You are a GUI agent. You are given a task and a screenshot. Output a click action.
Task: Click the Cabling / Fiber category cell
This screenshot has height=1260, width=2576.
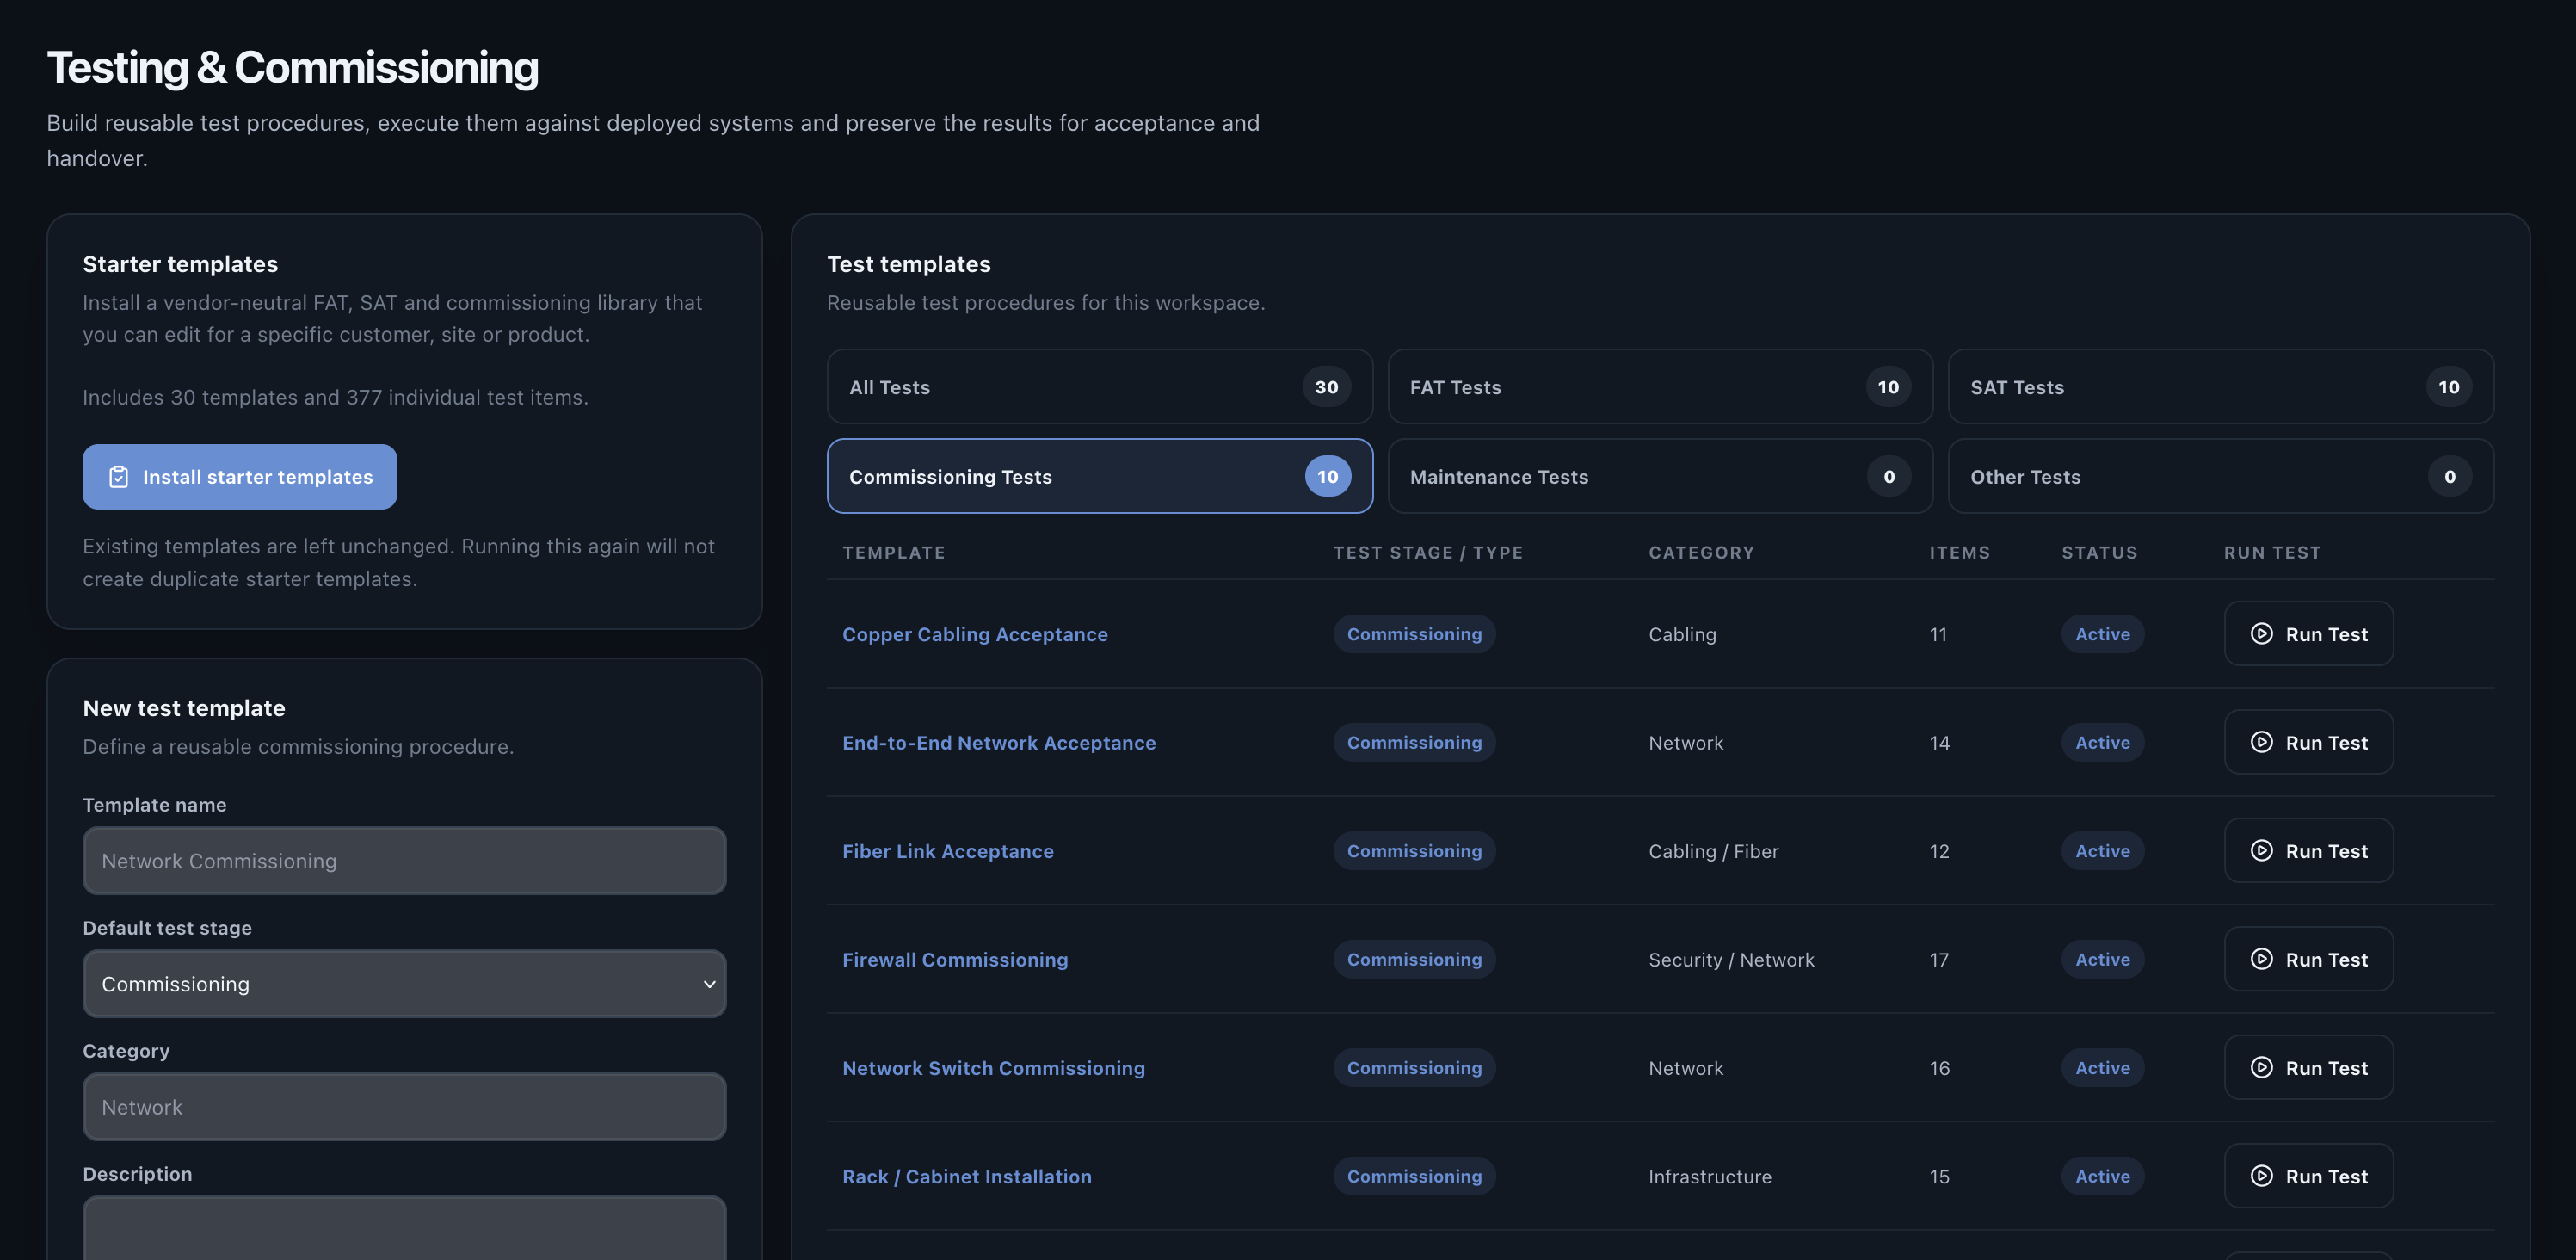(1713, 851)
